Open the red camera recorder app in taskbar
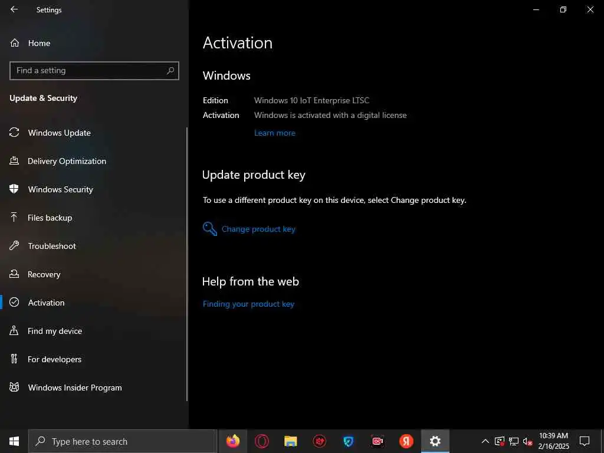Viewport: 604px width, 453px height. 377,441
